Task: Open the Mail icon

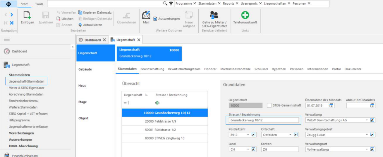Action: click(146, 15)
